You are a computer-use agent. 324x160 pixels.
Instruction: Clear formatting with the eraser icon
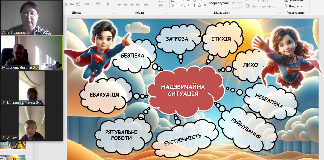point(98,4)
